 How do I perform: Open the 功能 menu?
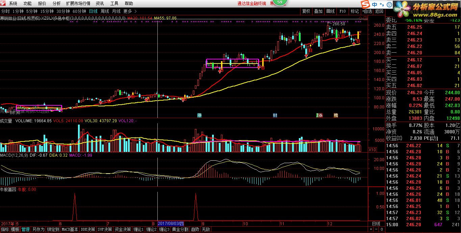tap(27, 3)
